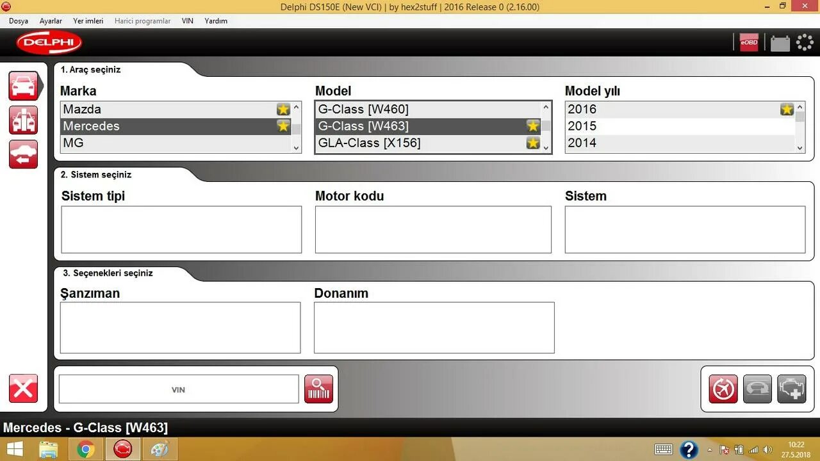Open the Yer imleri menu

(x=88, y=21)
